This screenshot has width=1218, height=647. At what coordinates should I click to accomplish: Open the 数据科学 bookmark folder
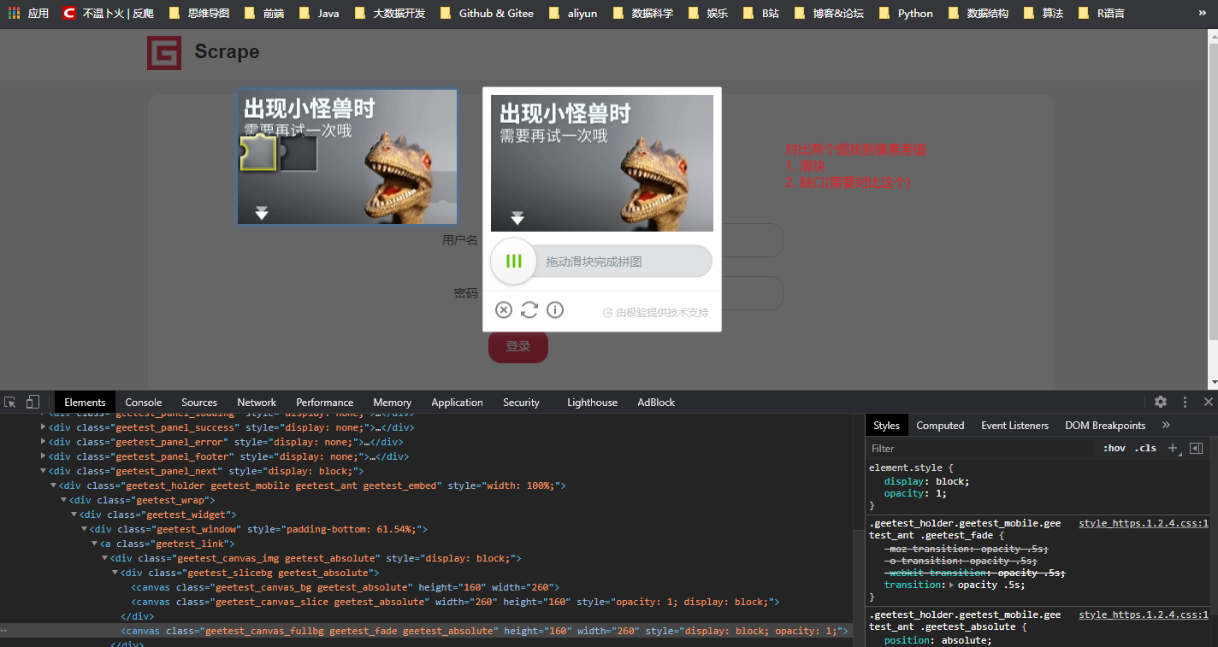point(642,14)
